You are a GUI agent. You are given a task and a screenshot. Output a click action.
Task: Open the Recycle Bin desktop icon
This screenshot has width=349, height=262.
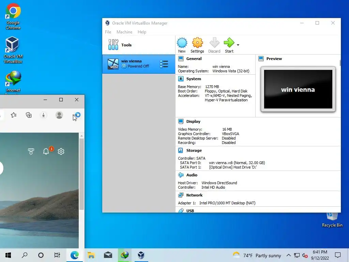point(332,220)
